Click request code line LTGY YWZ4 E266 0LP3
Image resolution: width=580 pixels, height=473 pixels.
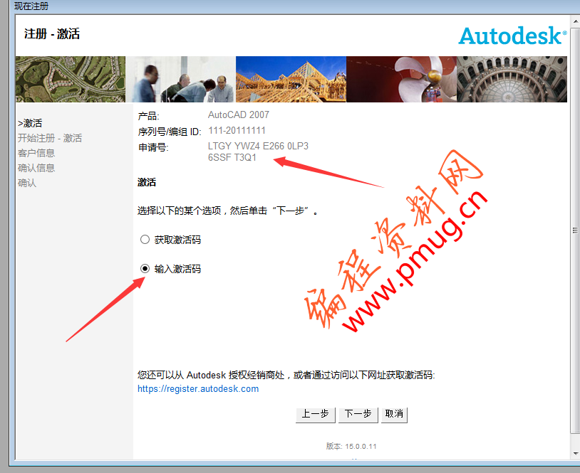(x=258, y=147)
